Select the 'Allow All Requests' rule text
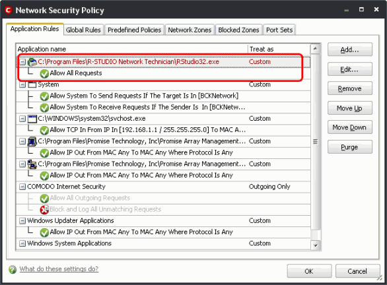 point(76,73)
